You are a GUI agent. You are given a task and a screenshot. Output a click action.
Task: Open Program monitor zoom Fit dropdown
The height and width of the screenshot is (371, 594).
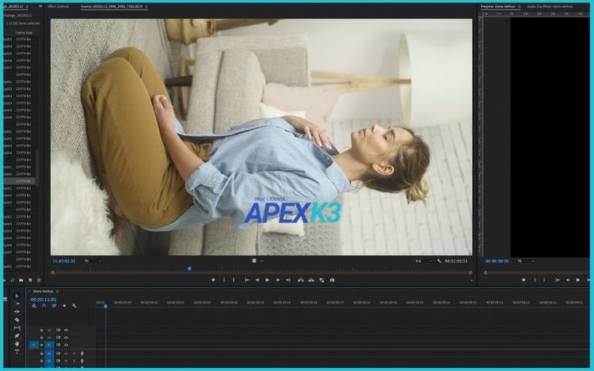click(526, 261)
